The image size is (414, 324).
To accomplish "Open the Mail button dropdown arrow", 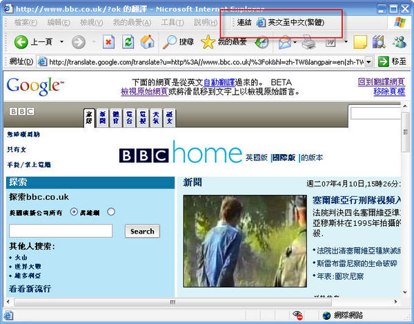I will [295, 42].
